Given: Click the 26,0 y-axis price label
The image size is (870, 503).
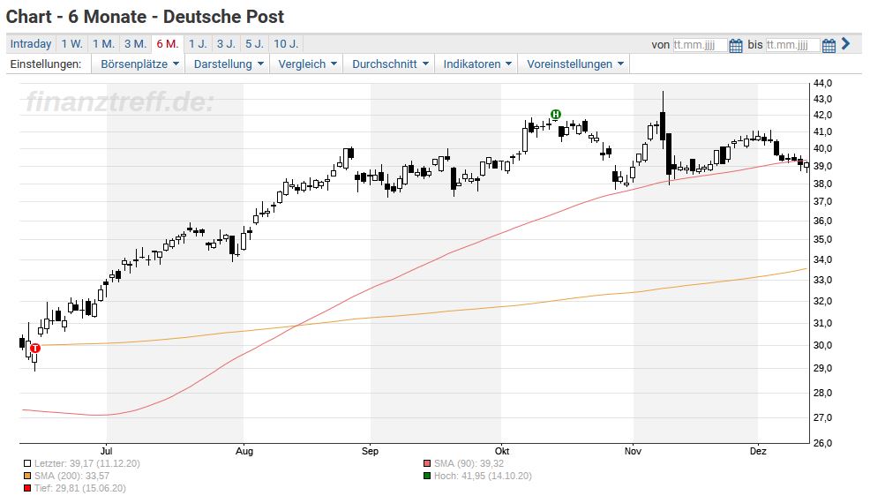Looking at the screenshot, I should click(x=822, y=443).
